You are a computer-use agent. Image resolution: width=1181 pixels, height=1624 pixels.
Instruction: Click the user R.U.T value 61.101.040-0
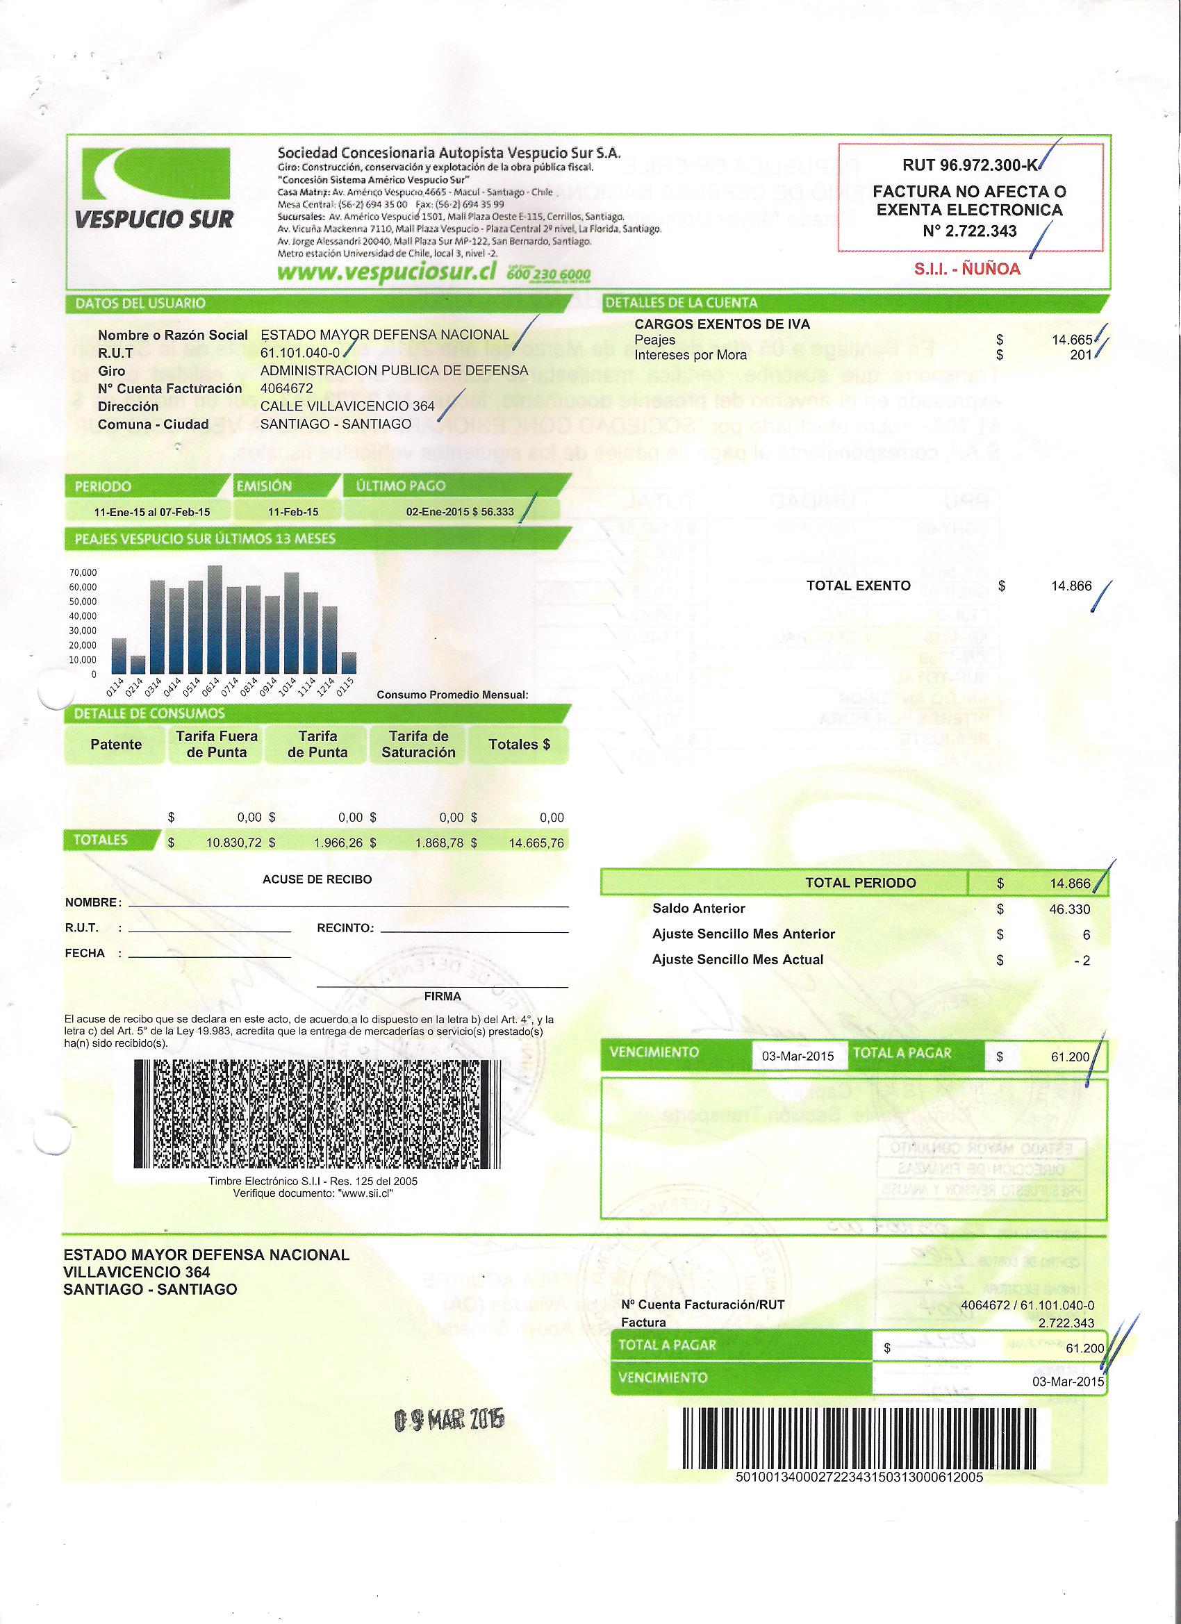[299, 352]
